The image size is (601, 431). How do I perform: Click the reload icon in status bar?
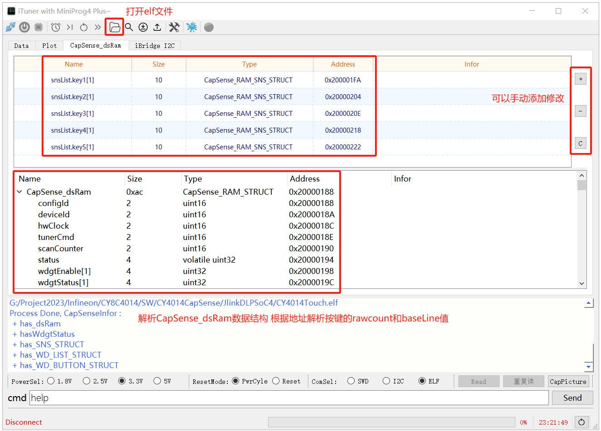click(x=582, y=422)
